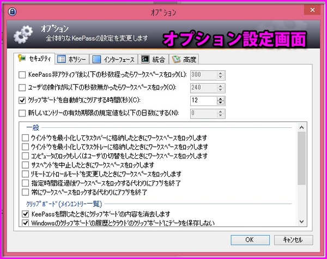The height and width of the screenshot is (259, 327).
Task: Click the expiry days field showing 0
Action: point(203,114)
